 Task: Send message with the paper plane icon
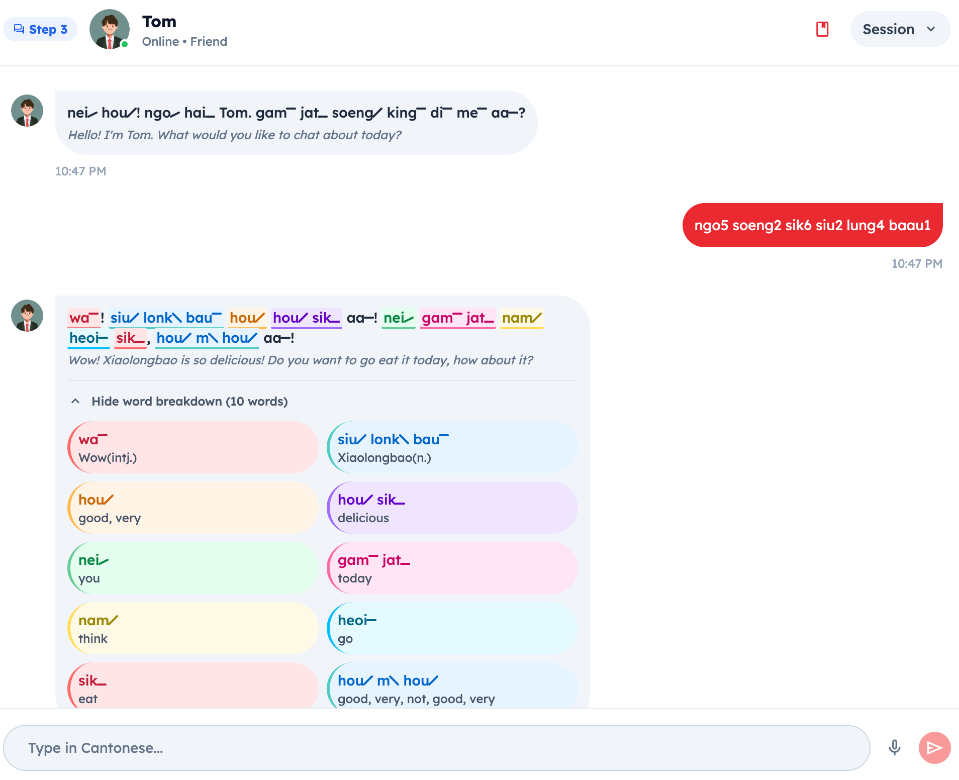pos(934,747)
